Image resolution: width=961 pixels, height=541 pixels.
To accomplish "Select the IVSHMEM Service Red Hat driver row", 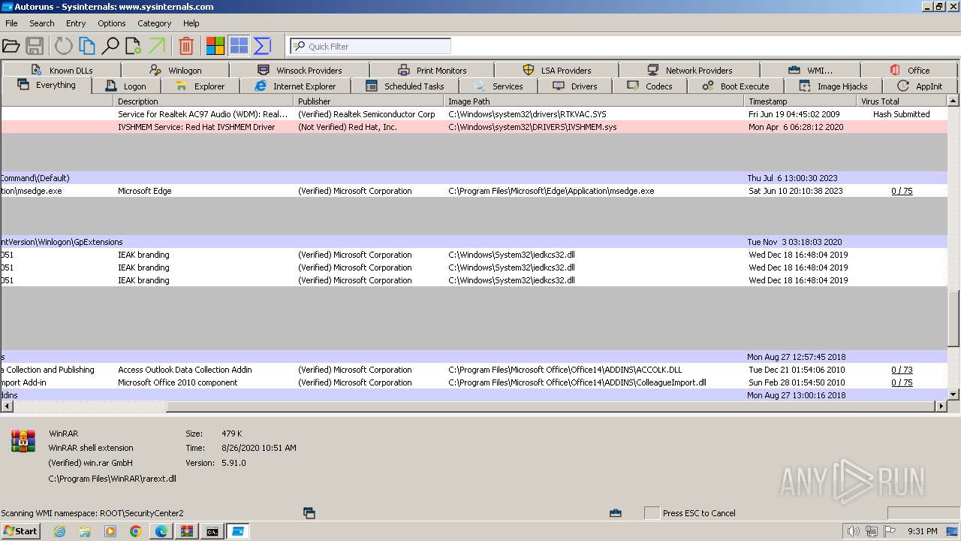I will click(x=474, y=127).
